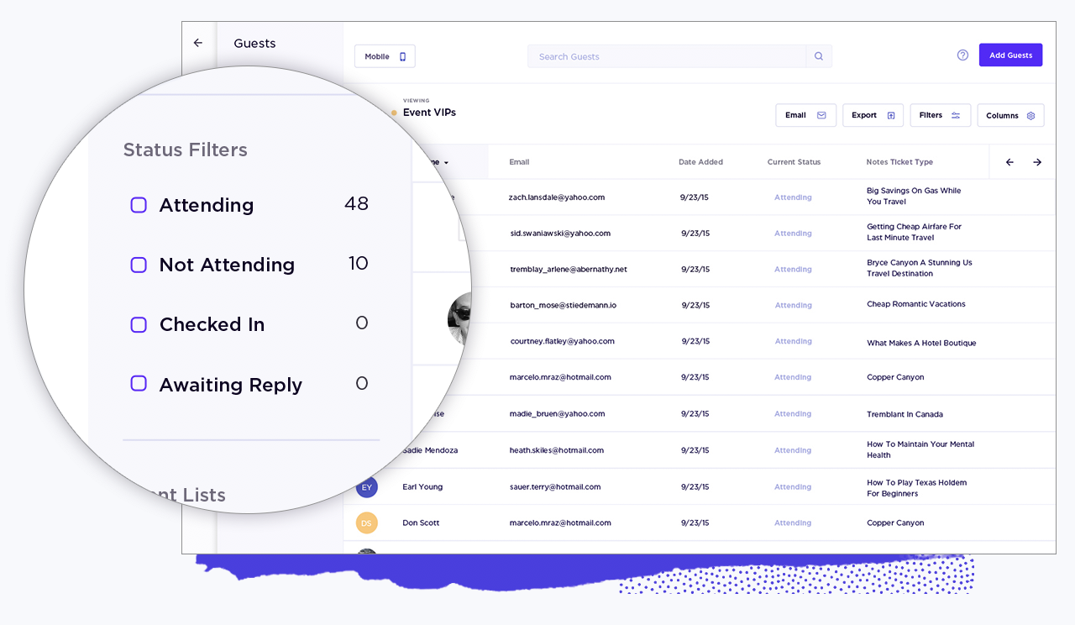Click Earl Young's EY avatar
The height and width of the screenshot is (625, 1075).
[x=367, y=487]
